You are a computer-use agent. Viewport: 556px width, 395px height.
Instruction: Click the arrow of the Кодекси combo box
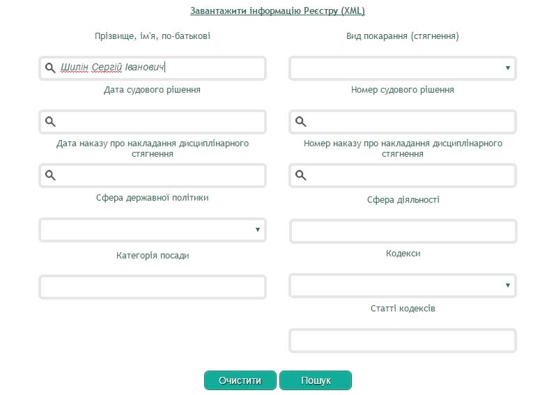507,286
